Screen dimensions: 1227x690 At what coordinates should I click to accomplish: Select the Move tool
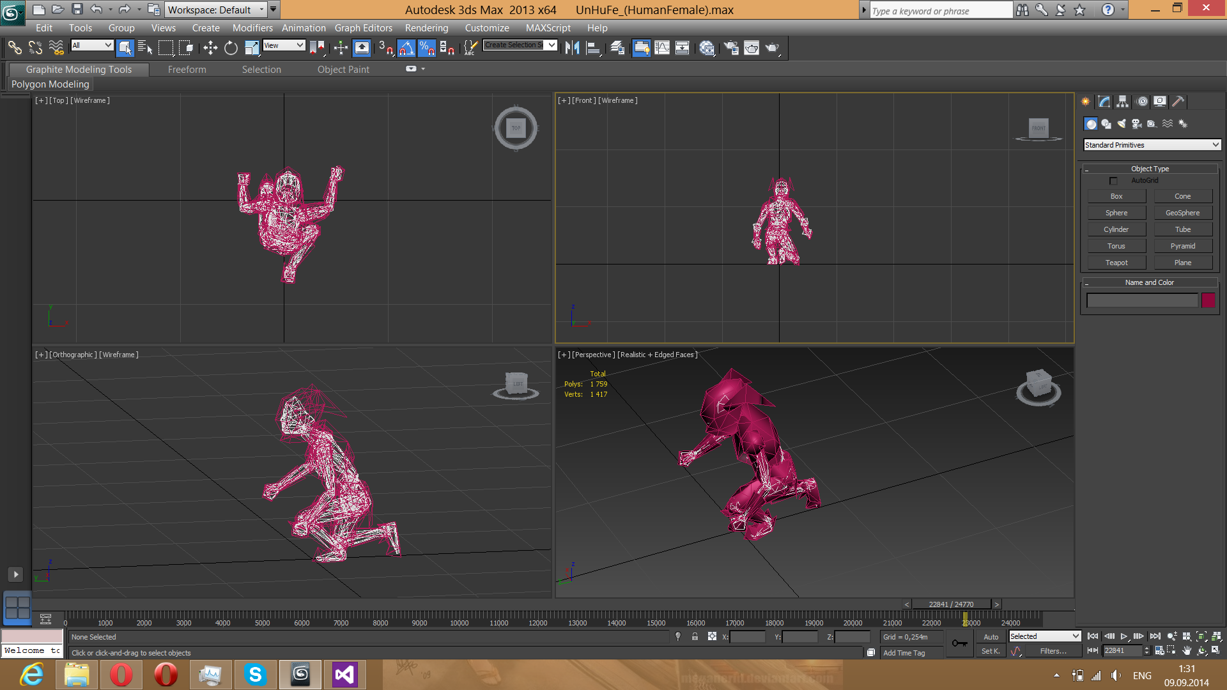click(210, 48)
